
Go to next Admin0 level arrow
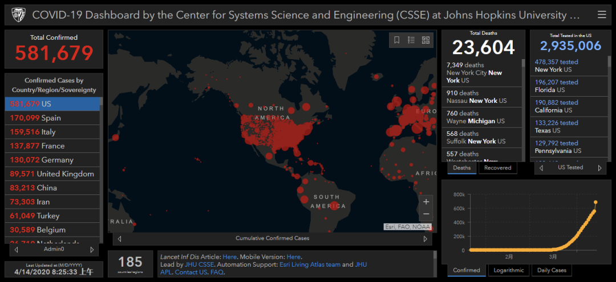tap(92, 250)
